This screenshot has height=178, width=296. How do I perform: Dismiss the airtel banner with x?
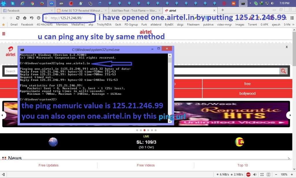point(287,47)
